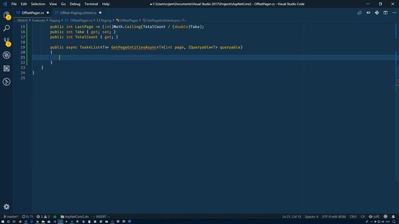Open the Search view in activity bar
Viewport: 399px width, 224px height.
pyautogui.click(x=7, y=28)
